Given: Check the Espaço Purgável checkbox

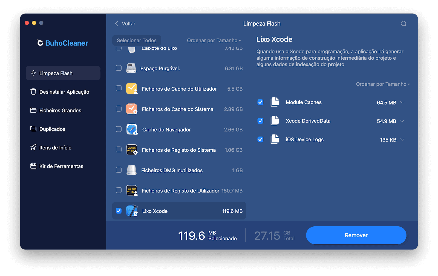Looking at the screenshot, I should 119,68.
